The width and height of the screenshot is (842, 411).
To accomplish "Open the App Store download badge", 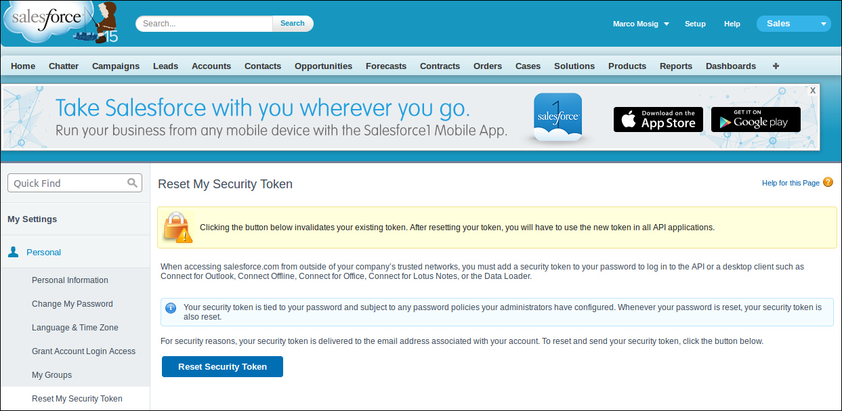I will 658,119.
